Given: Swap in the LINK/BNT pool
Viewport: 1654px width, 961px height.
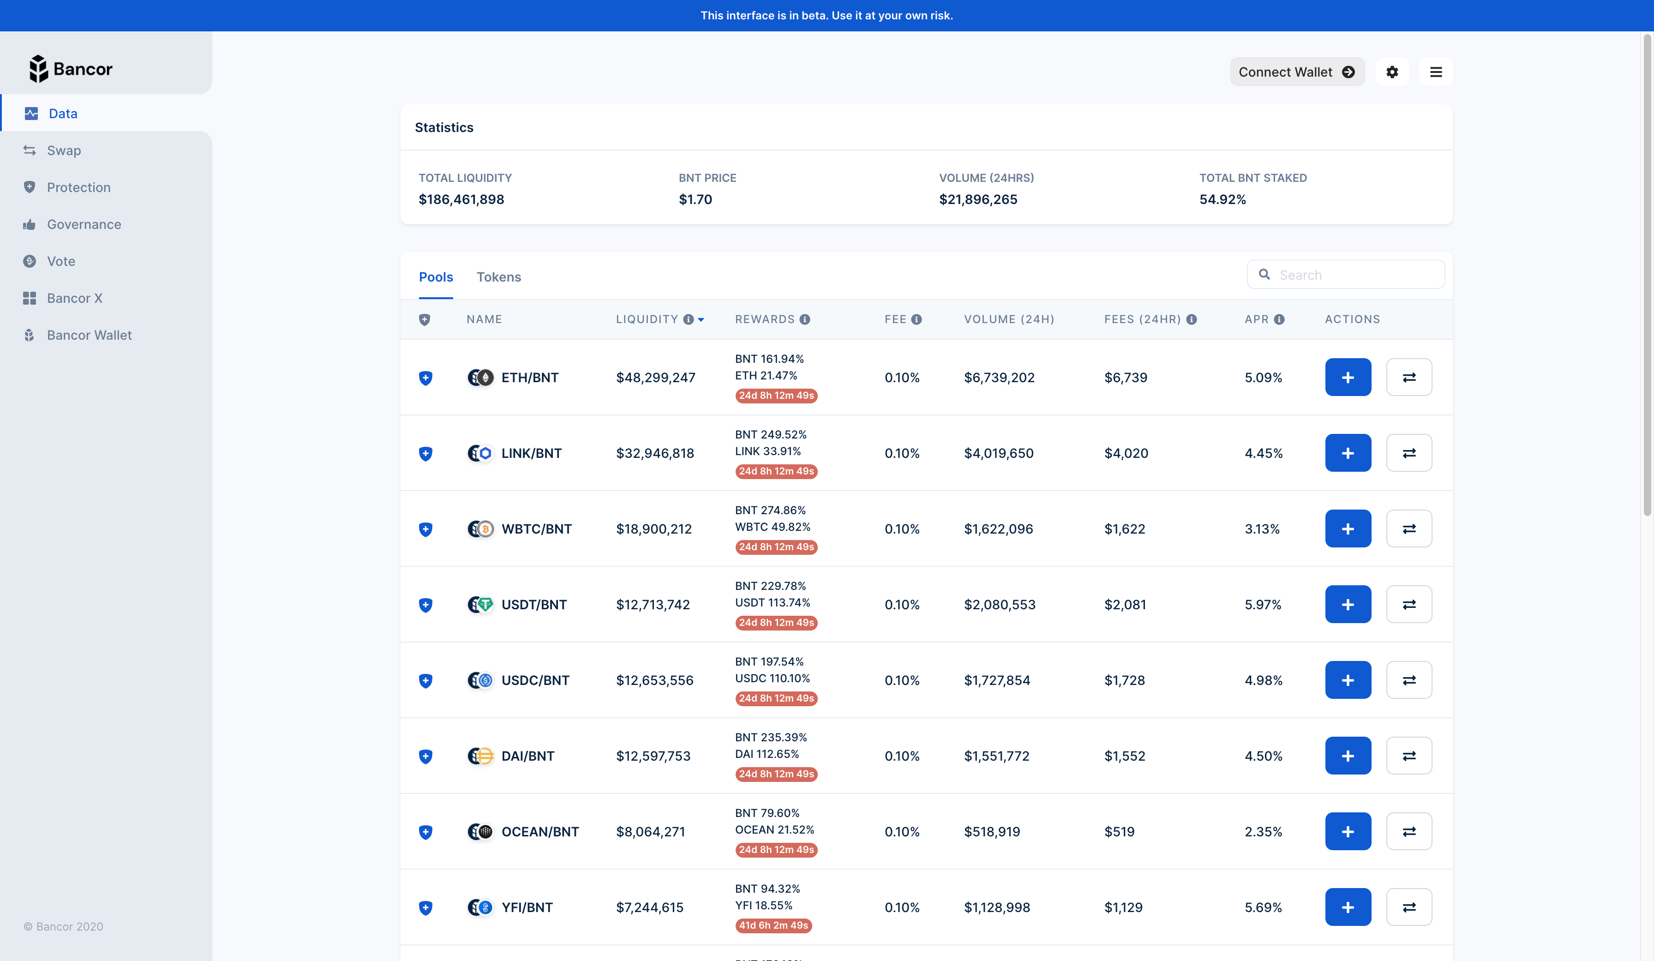Looking at the screenshot, I should (x=1408, y=453).
